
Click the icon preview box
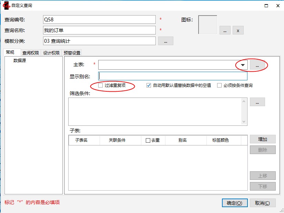point(207,25)
